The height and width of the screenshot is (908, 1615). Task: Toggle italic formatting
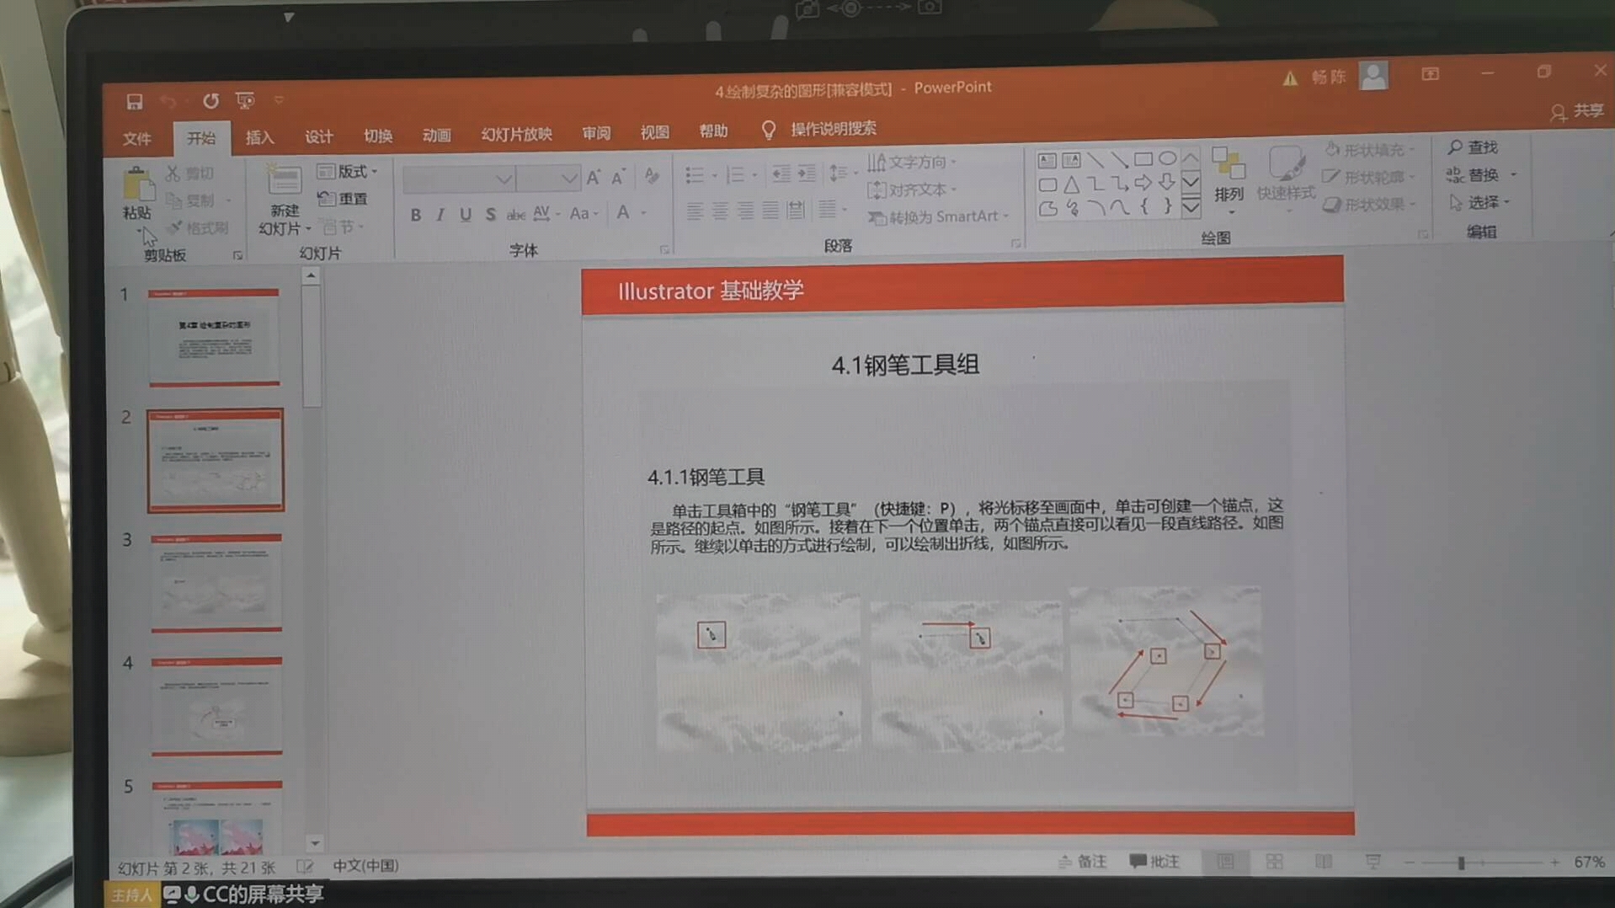440,216
